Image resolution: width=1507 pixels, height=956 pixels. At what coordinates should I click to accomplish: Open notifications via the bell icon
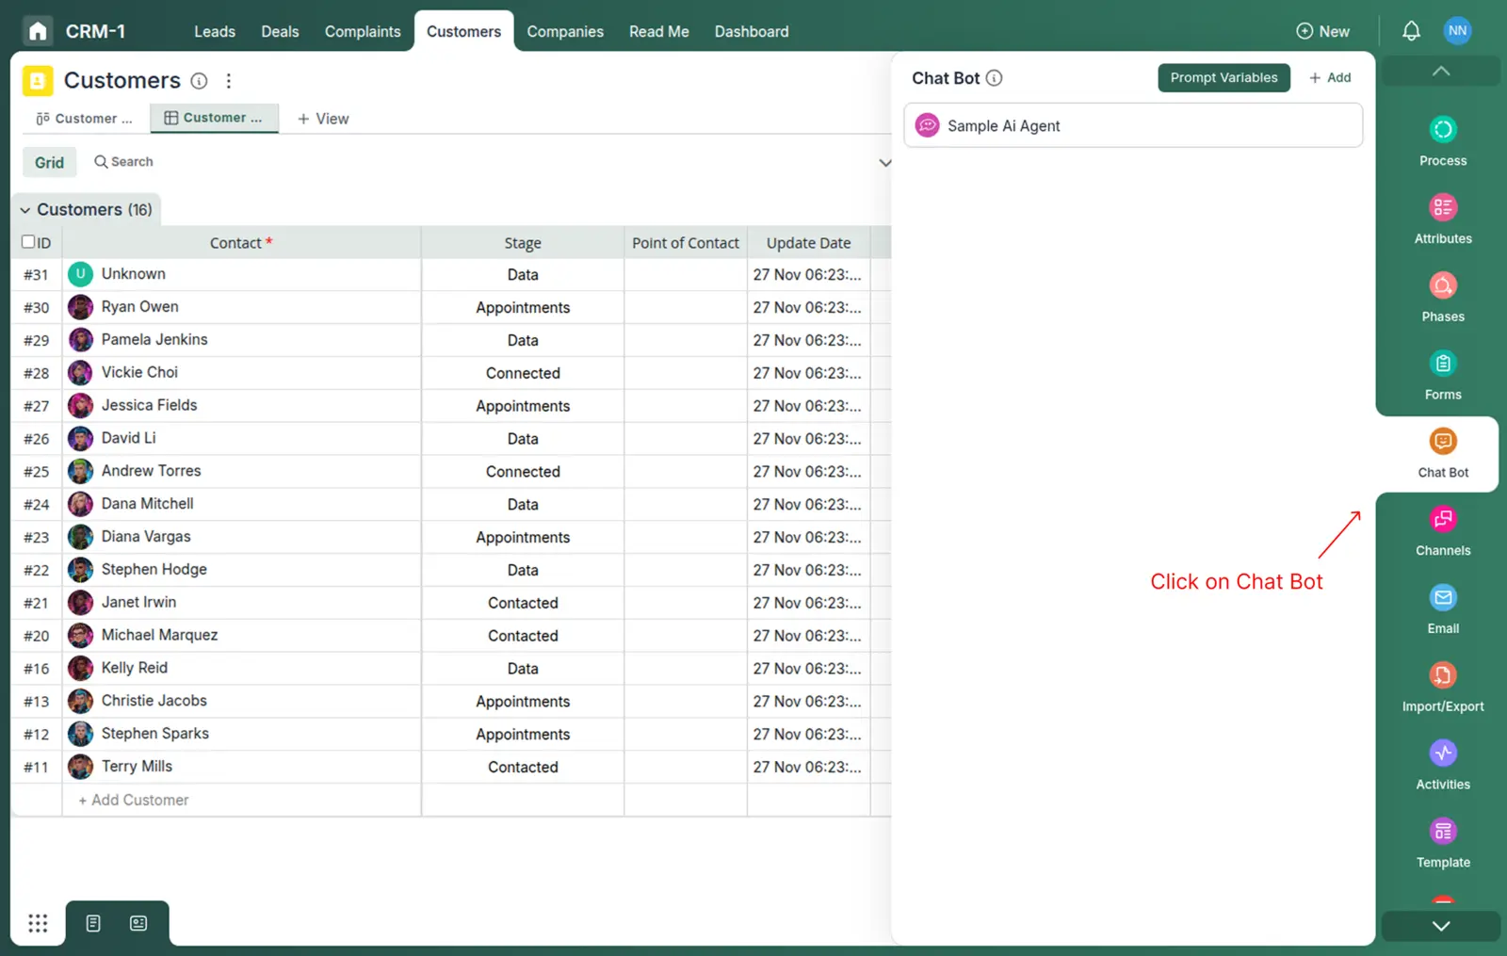coord(1410,30)
